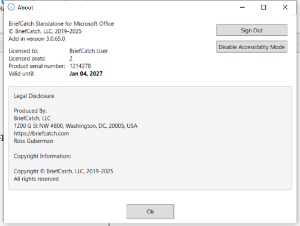Click the All rights reserved text

36,179
